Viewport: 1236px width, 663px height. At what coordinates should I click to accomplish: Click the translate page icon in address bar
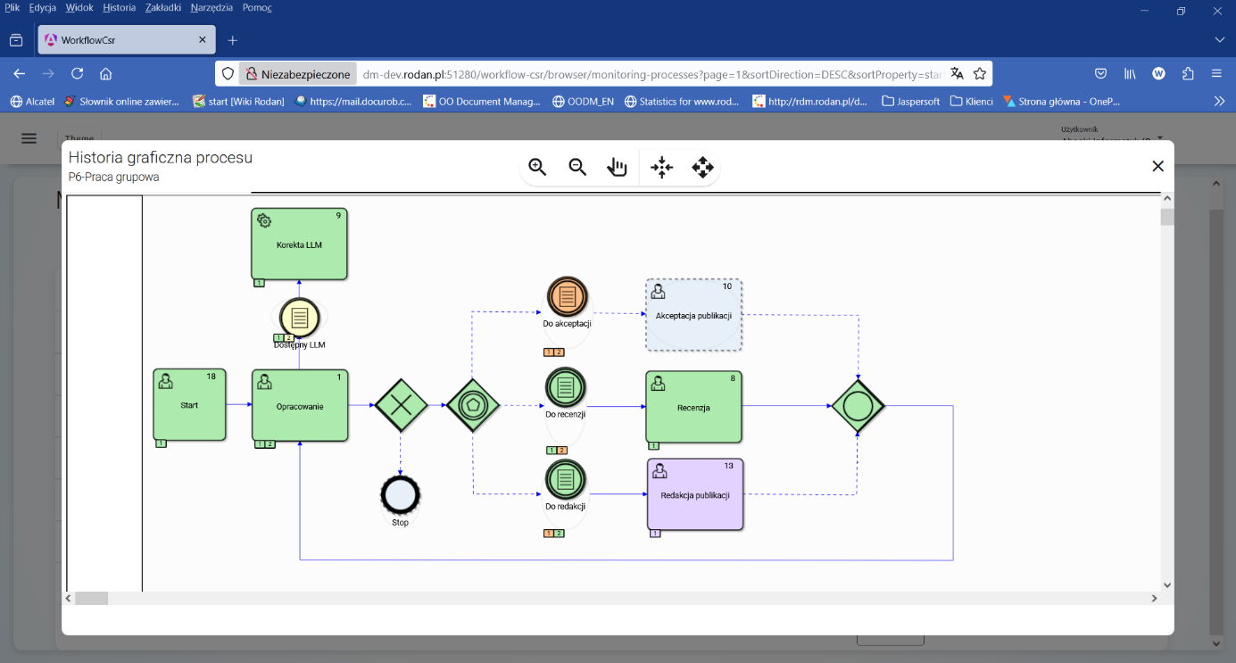coord(958,73)
